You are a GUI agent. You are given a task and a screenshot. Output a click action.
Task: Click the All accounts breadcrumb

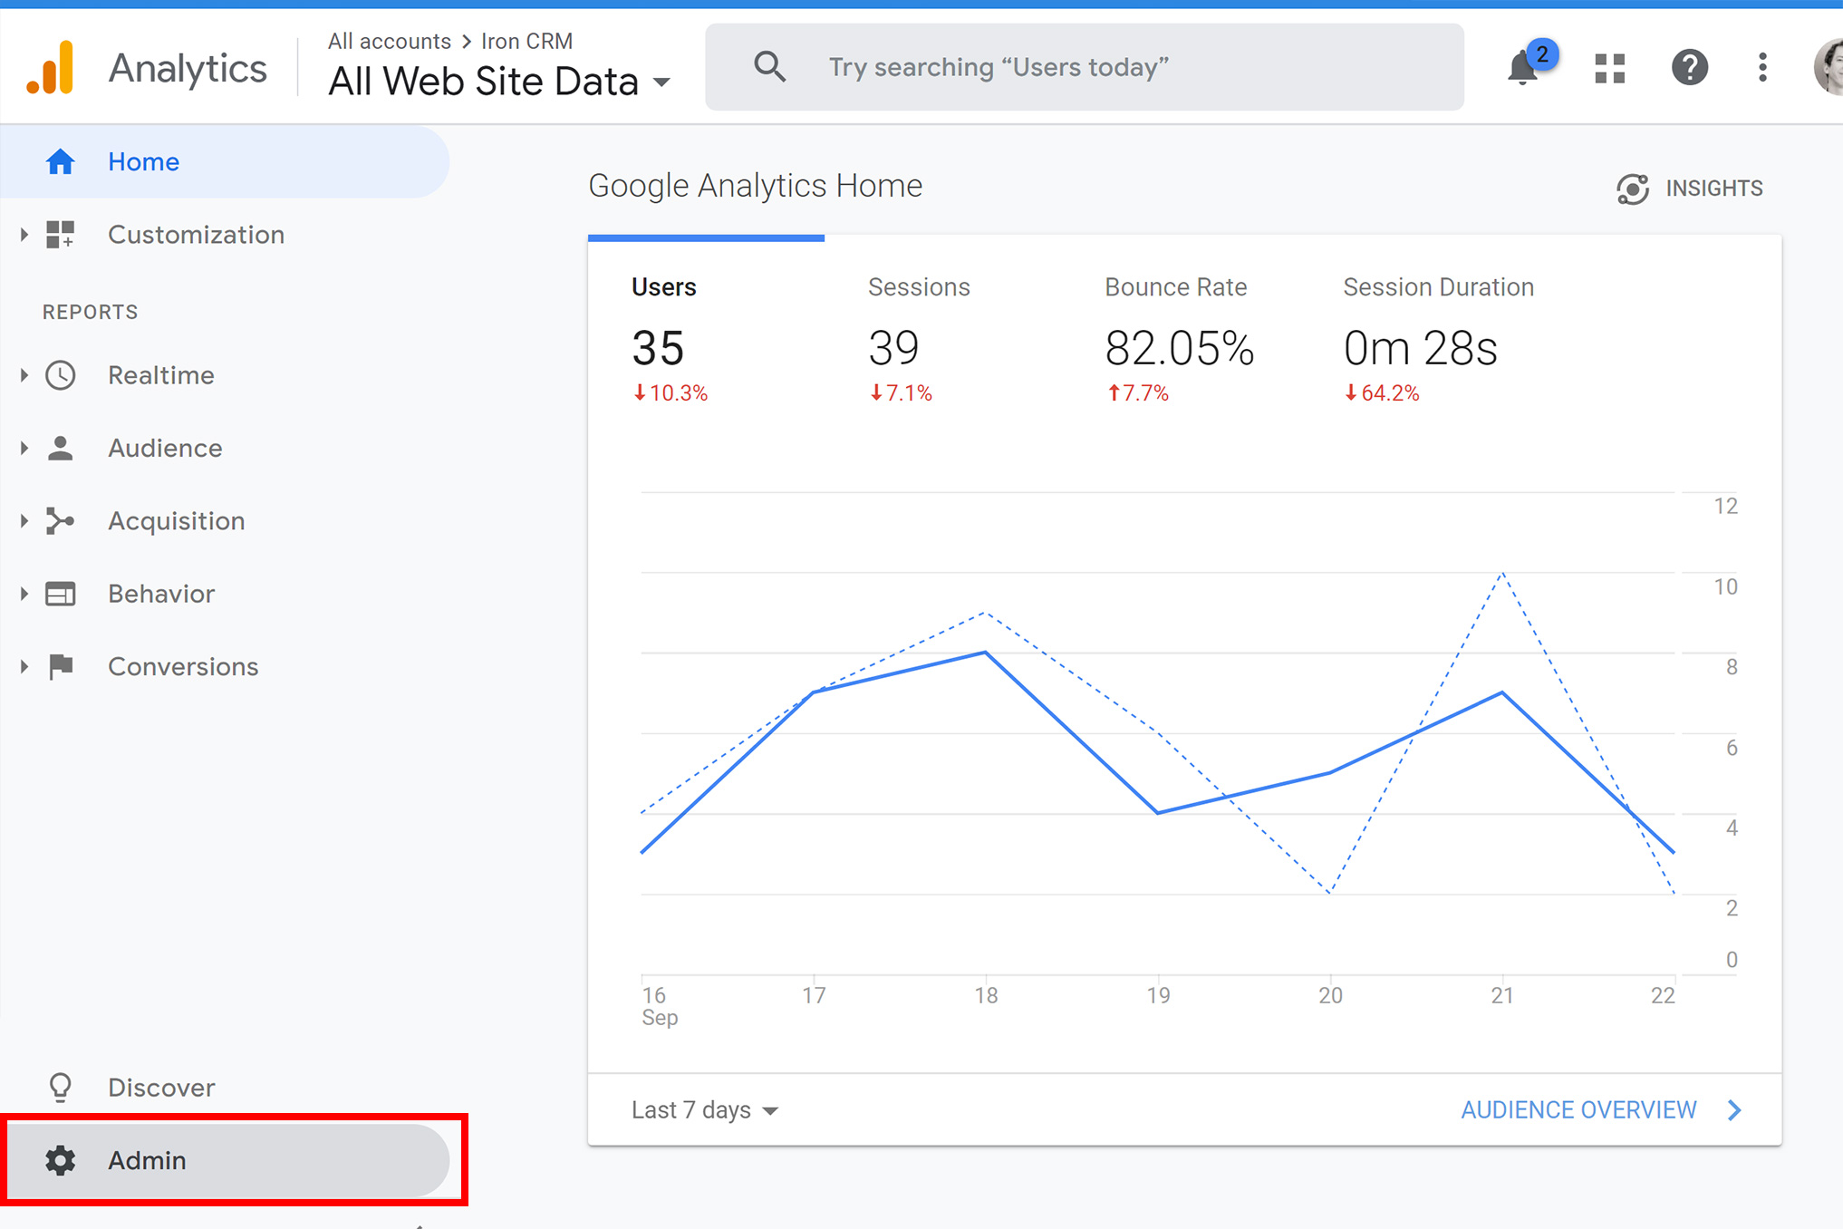390,41
